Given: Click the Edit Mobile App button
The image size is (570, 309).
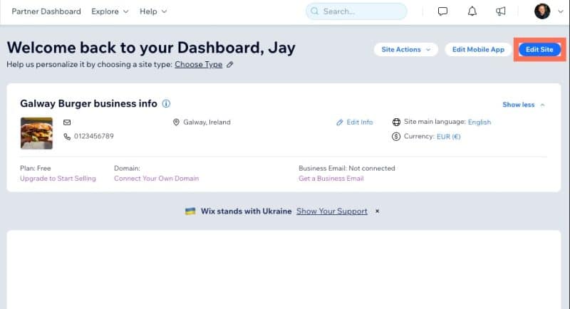Looking at the screenshot, I should click(x=478, y=49).
